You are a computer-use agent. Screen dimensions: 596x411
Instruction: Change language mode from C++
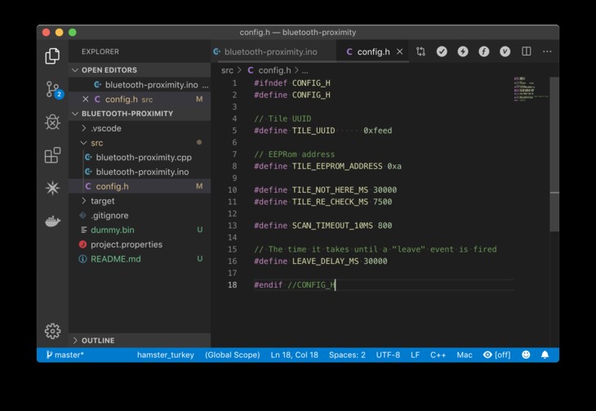click(438, 355)
